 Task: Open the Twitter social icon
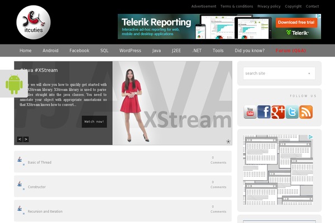tap(292, 112)
